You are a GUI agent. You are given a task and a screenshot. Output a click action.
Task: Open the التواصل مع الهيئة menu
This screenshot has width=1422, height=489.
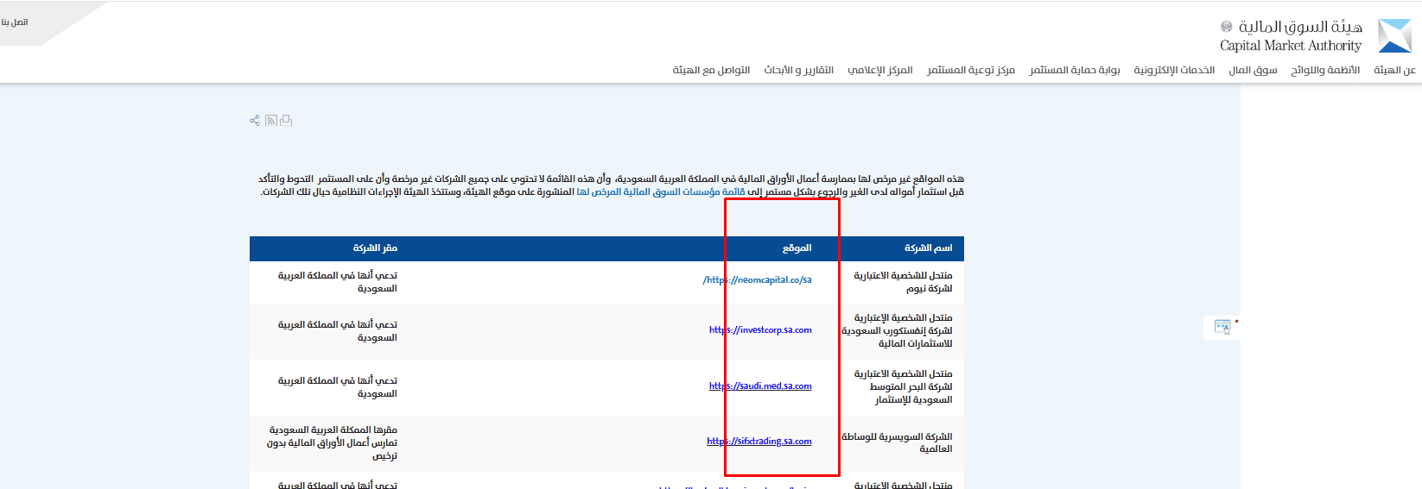[x=711, y=70]
